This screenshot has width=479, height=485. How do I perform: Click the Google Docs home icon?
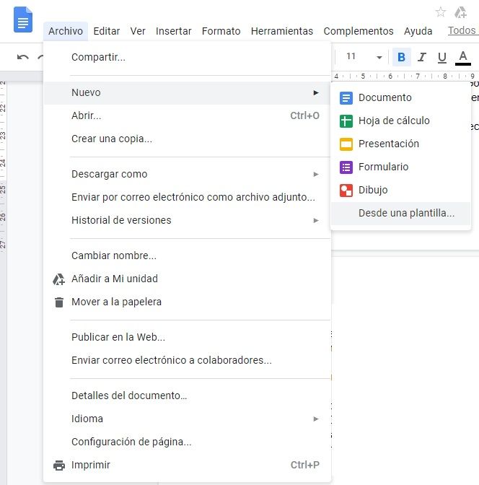coord(23,19)
